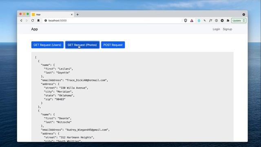261x147 pixels.
Task: Click the "first": "Deonte" line
Action: [58, 118]
